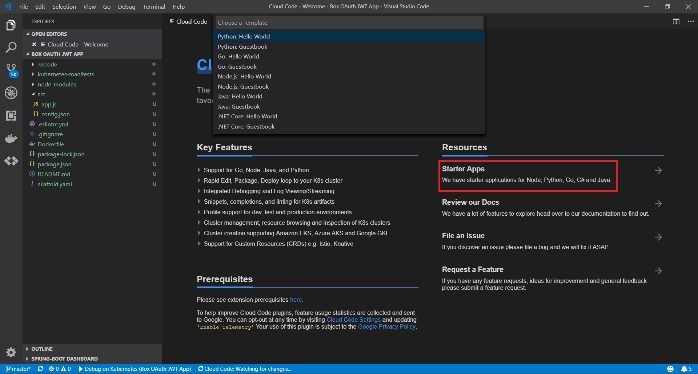Open the Source Control view showing 5K changes
The height and width of the screenshot is (374, 698).
point(11,70)
